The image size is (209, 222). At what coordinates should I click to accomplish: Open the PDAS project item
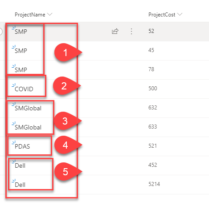22,146
